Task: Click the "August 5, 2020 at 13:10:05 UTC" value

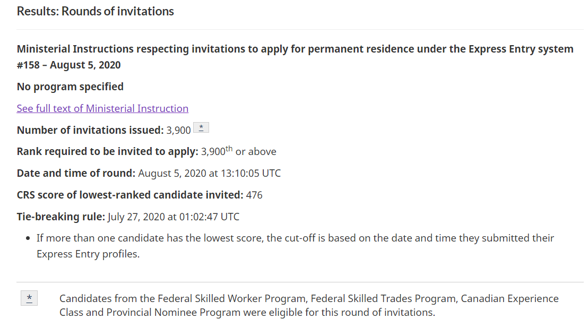Action: pyautogui.click(x=210, y=173)
